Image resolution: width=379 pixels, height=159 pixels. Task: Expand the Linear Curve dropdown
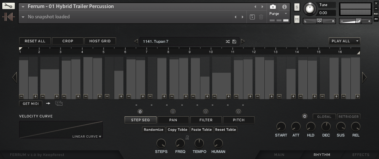[x=87, y=136]
